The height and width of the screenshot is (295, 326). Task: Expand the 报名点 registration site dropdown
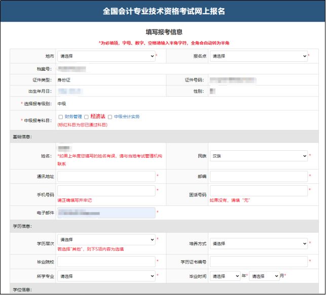coord(259,56)
